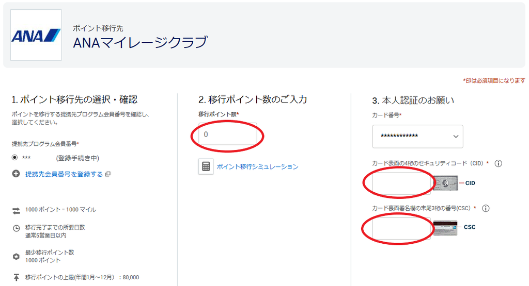The height and width of the screenshot is (286, 529).
Task: Click the text (登録手続き中)
Action: [77, 158]
